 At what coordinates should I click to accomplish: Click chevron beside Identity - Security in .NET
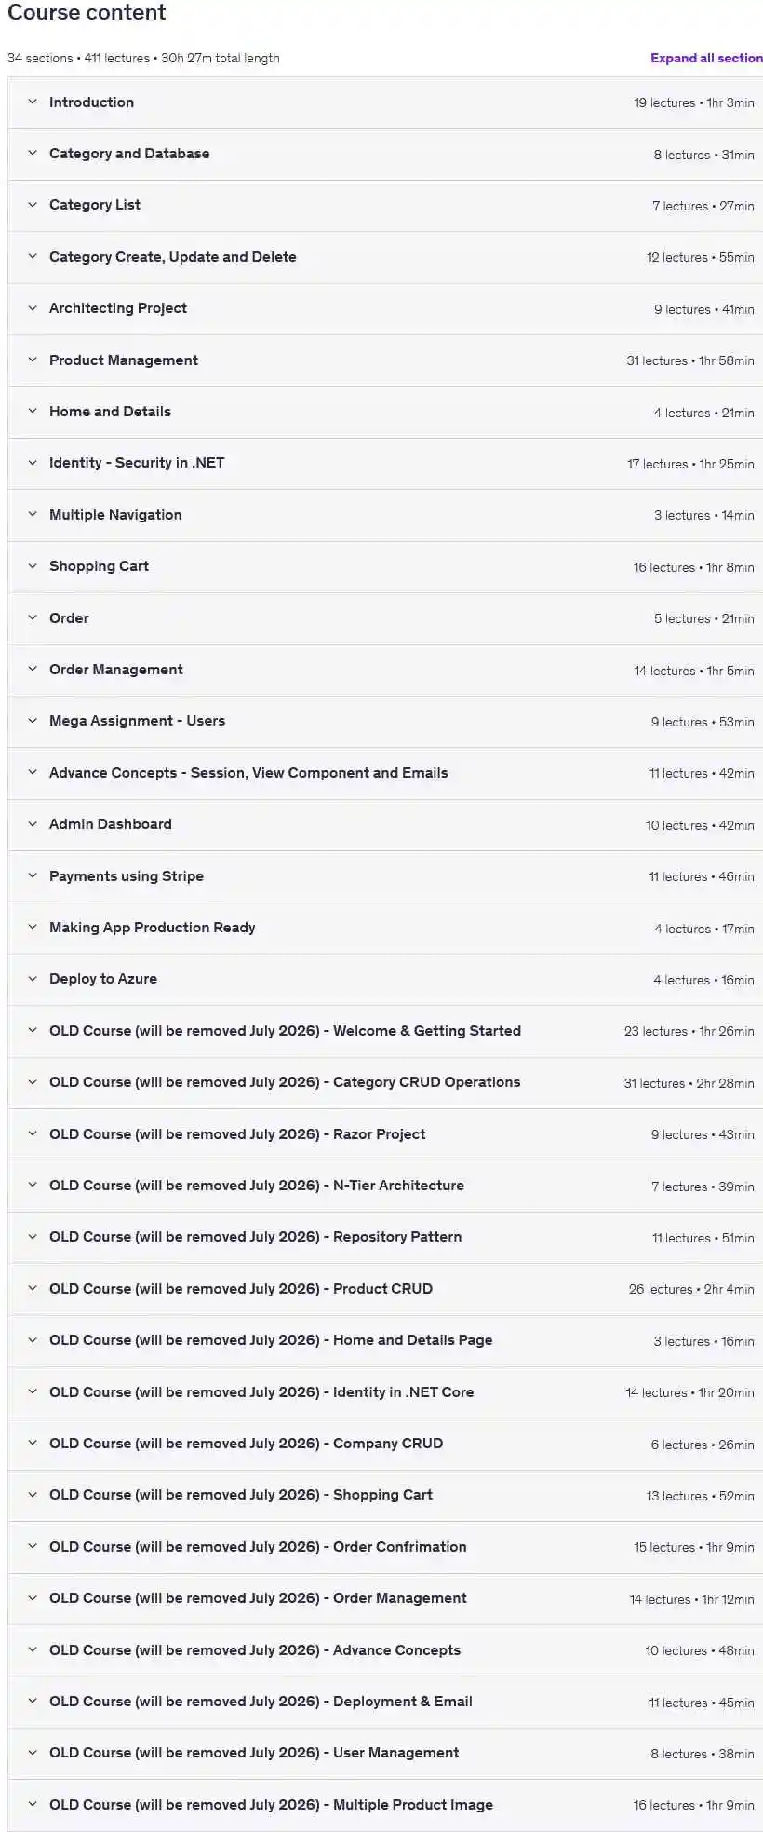coord(33,462)
